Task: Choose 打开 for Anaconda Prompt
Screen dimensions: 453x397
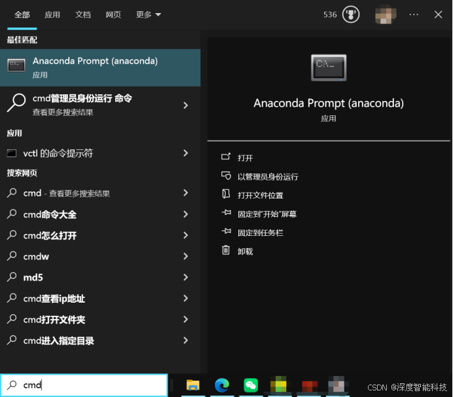Action: click(245, 158)
